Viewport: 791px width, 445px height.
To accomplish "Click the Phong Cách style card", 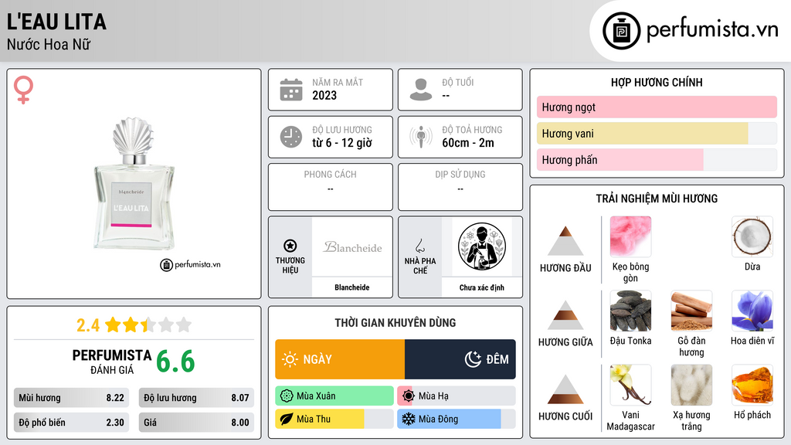I will tap(331, 187).
